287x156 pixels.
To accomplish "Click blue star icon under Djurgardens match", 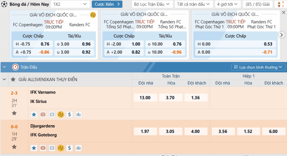I will (x=34, y=147).
